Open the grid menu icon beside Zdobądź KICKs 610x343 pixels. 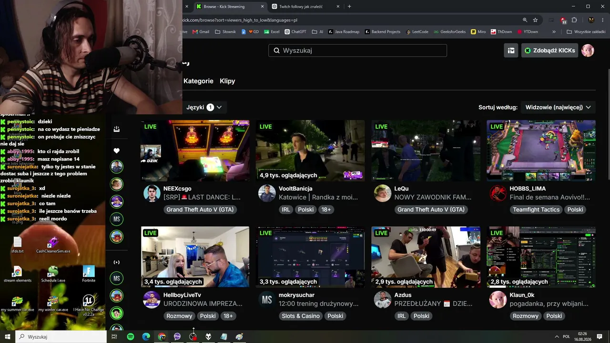tap(511, 50)
